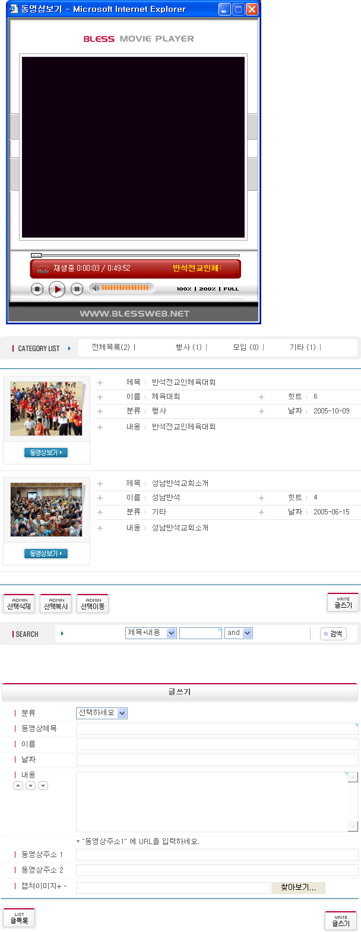Expand the 제목+내용 search field dropdown
This screenshot has width=361, height=932.
point(172,633)
